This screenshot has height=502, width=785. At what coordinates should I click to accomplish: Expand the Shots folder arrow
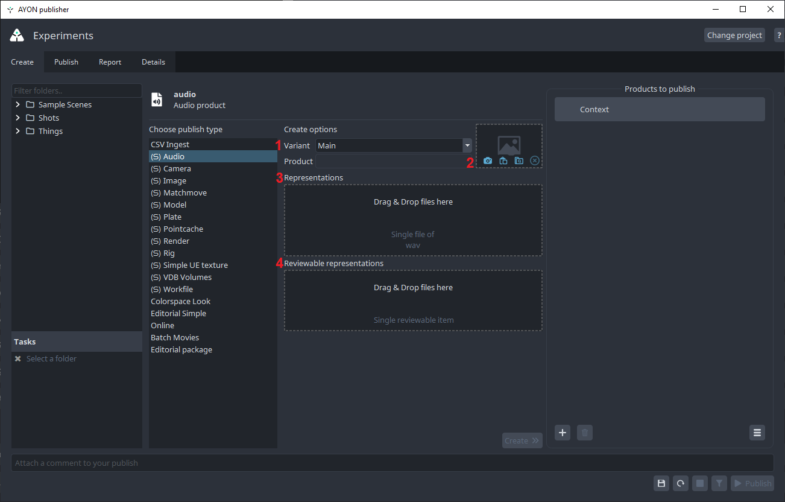click(x=18, y=118)
